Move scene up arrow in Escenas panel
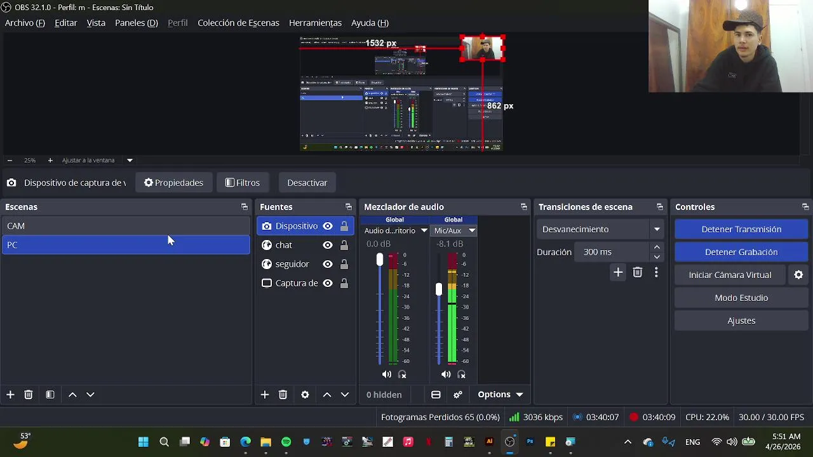 (72, 395)
